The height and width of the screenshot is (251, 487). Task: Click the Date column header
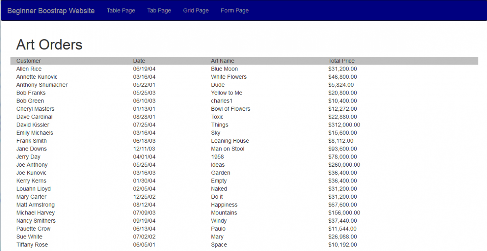(139, 61)
